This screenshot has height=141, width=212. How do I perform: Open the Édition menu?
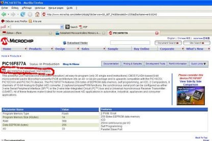tap(15, 8)
